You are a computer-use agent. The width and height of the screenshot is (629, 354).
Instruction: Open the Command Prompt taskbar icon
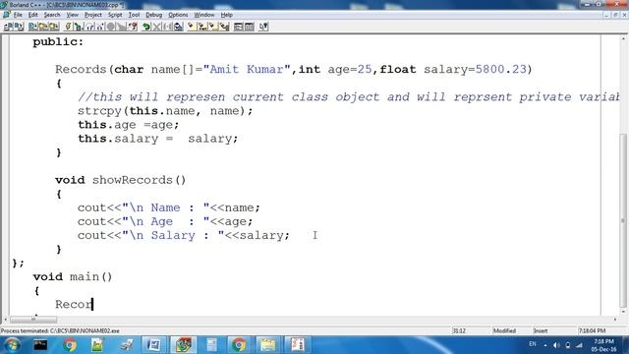coord(40,345)
